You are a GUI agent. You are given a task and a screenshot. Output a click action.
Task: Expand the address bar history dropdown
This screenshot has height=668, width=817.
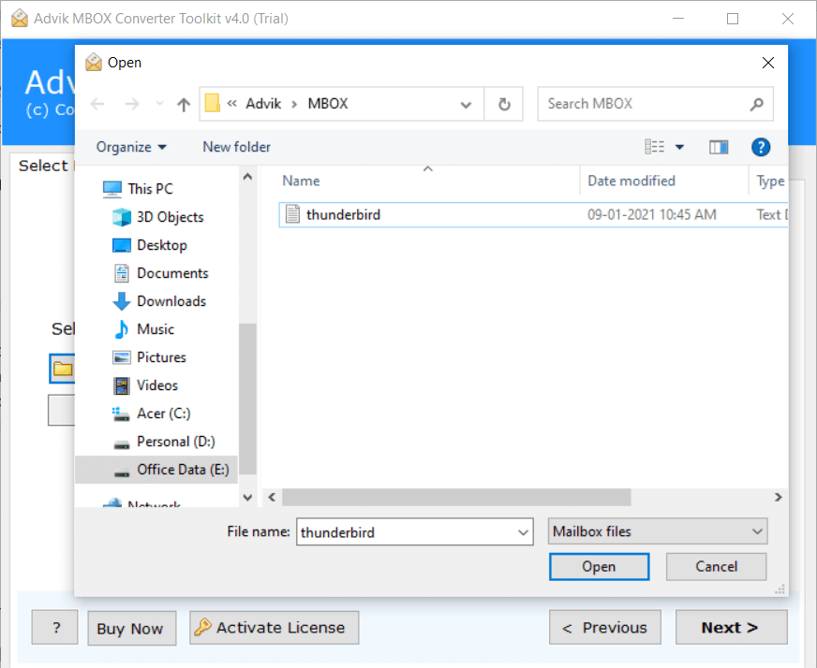coord(466,105)
